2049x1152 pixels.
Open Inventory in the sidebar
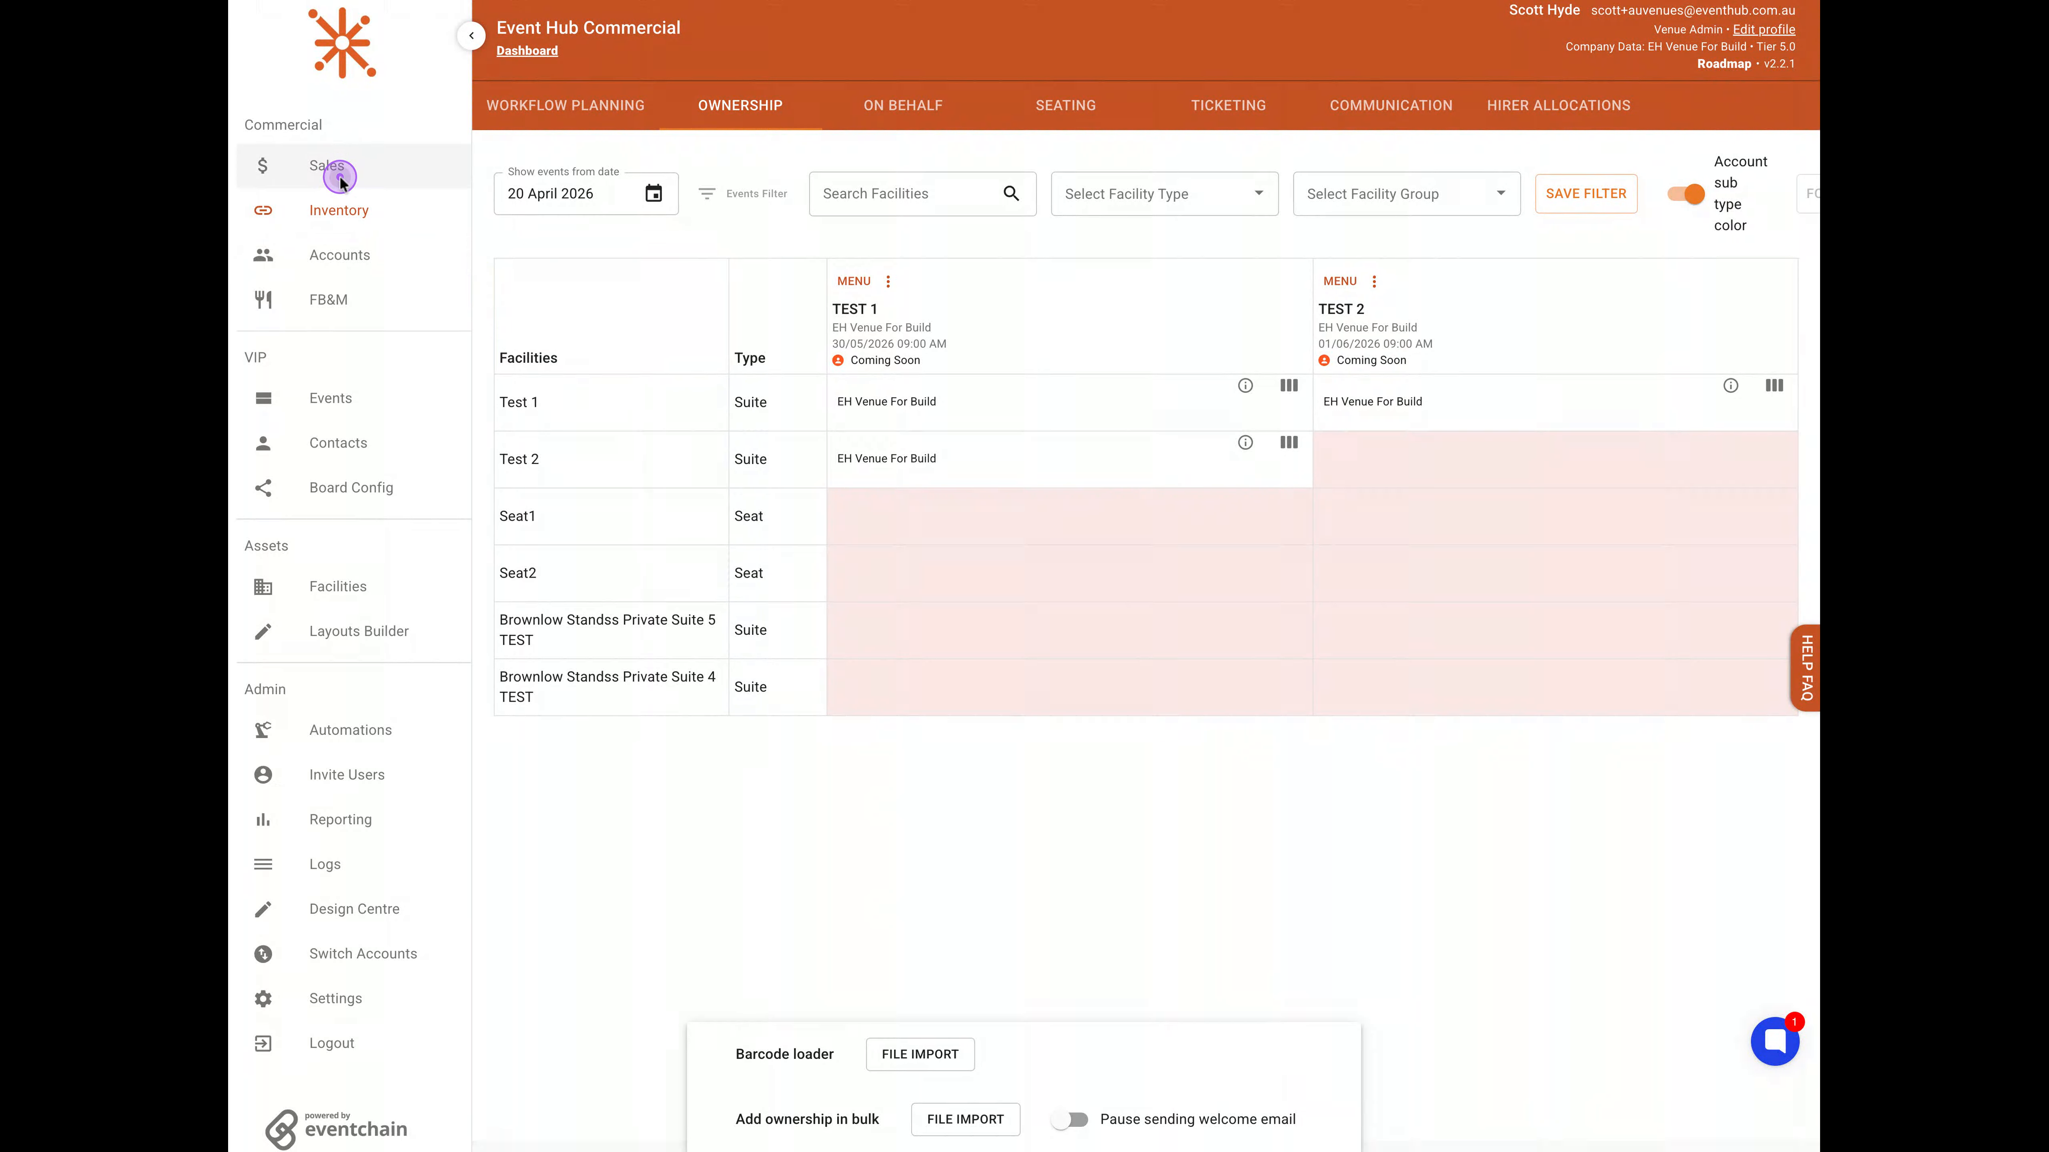point(353,211)
